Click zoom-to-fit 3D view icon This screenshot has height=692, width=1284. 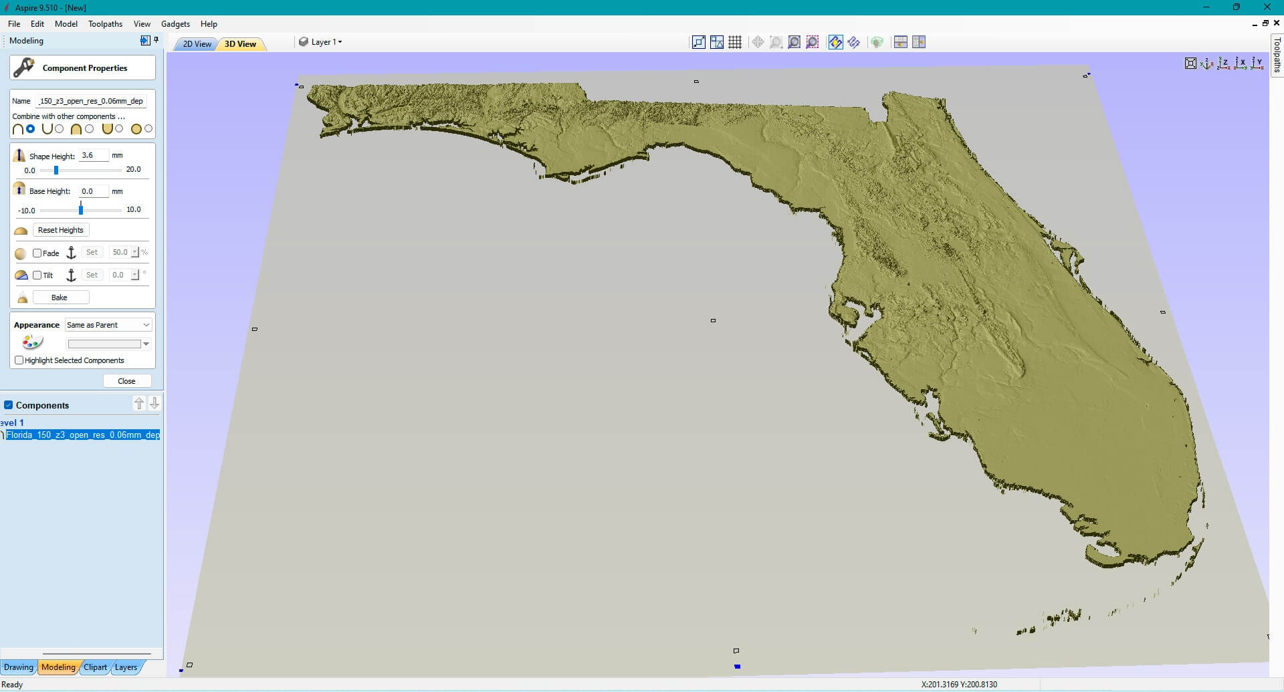(x=1190, y=64)
